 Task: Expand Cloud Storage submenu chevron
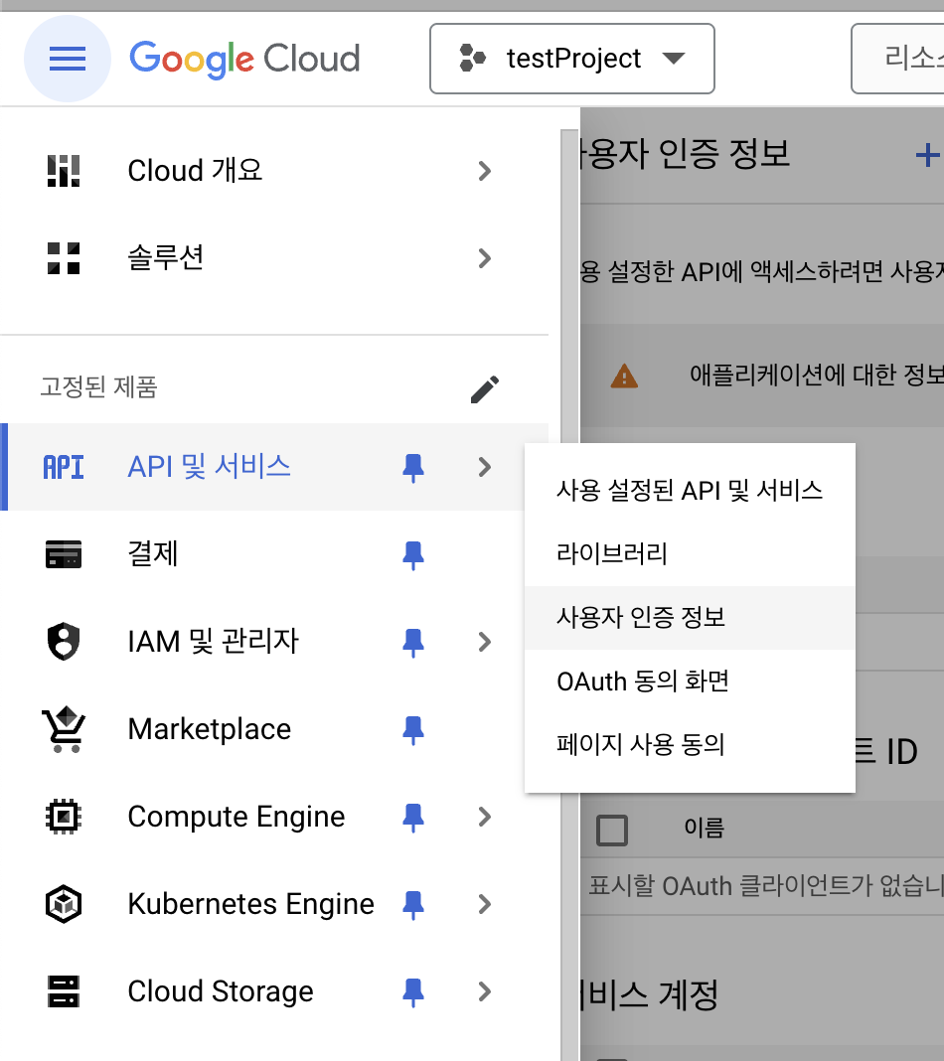coord(484,991)
